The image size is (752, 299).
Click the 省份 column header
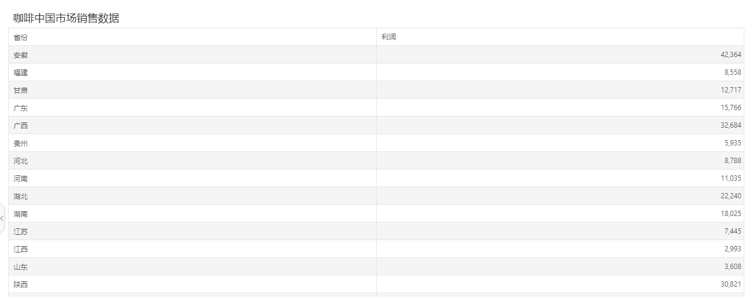(x=192, y=37)
